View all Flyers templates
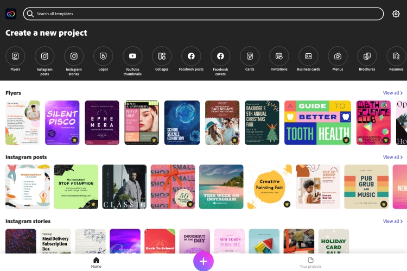 393,93
